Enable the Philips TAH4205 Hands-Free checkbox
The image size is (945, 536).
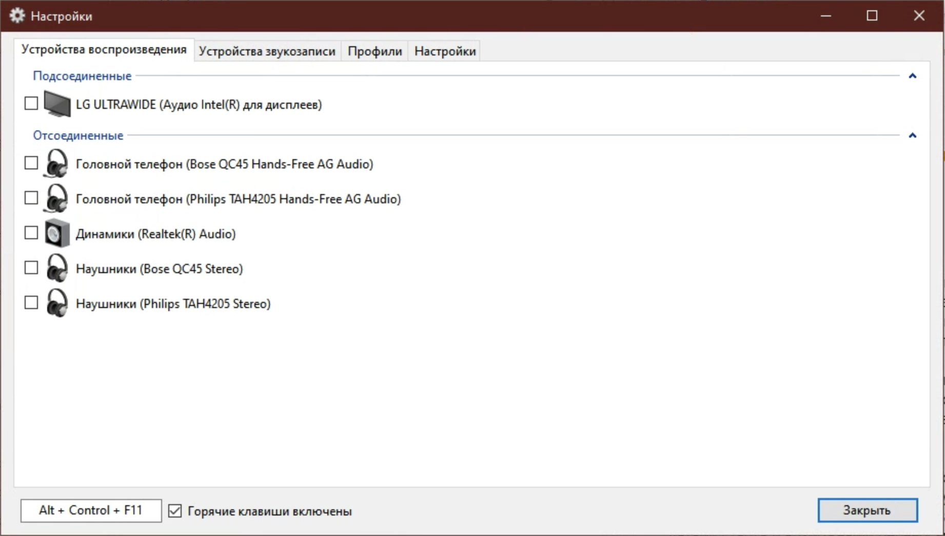(x=31, y=198)
